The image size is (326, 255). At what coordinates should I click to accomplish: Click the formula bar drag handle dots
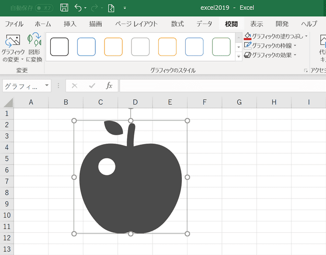pos(59,86)
